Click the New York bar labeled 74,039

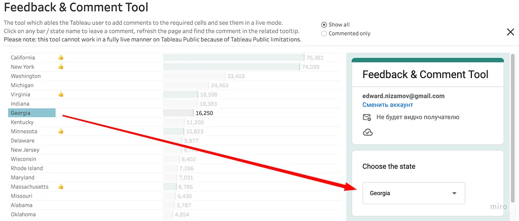(x=231, y=67)
